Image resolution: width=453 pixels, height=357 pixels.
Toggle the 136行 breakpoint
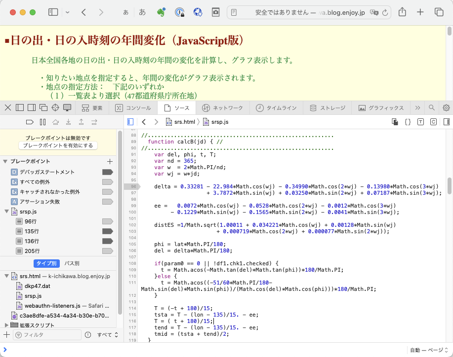pyautogui.click(x=108, y=241)
